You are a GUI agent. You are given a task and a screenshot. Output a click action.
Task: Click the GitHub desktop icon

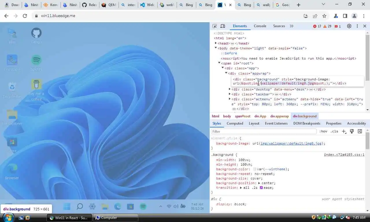coord(36,36)
